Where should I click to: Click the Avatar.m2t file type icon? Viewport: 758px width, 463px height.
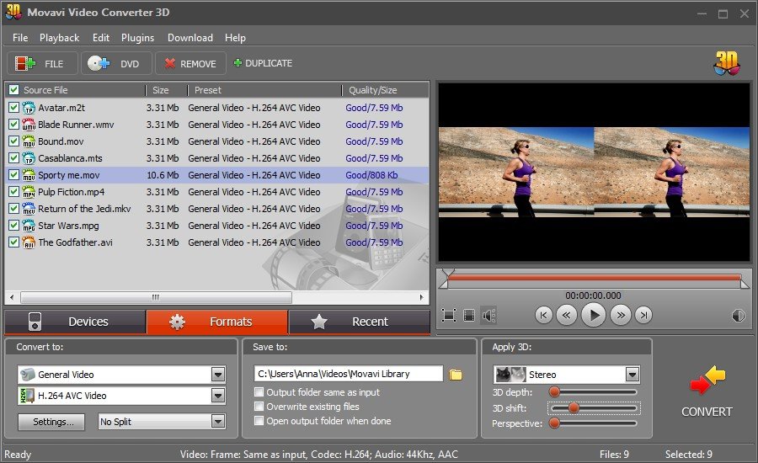point(29,108)
